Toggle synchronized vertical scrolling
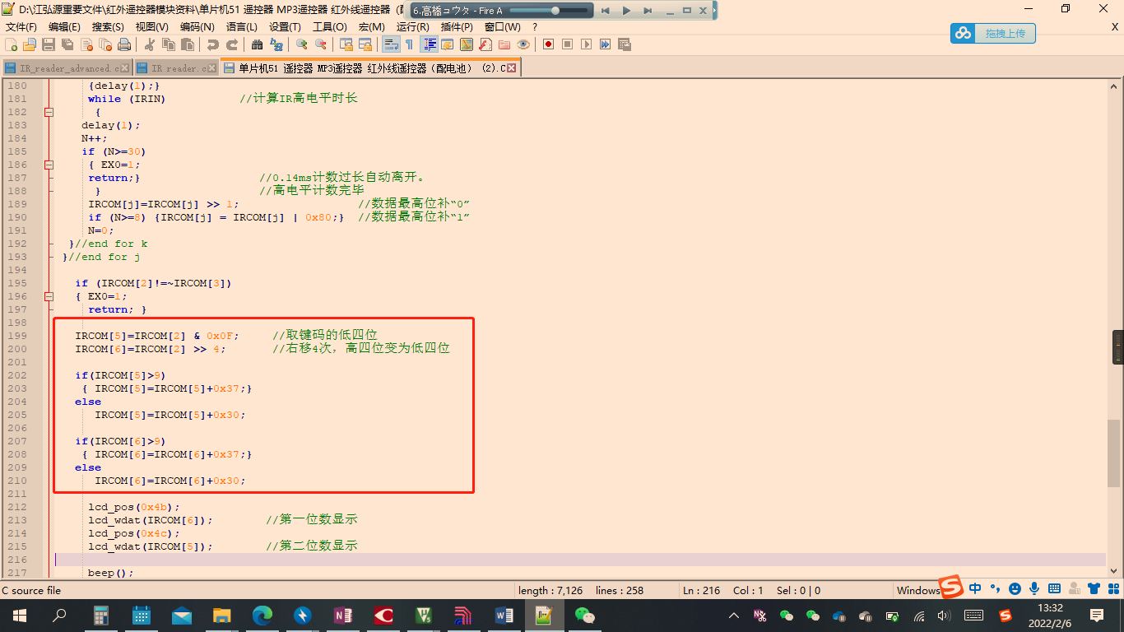The width and height of the screenshot is (1124, 632). (346, 44)
